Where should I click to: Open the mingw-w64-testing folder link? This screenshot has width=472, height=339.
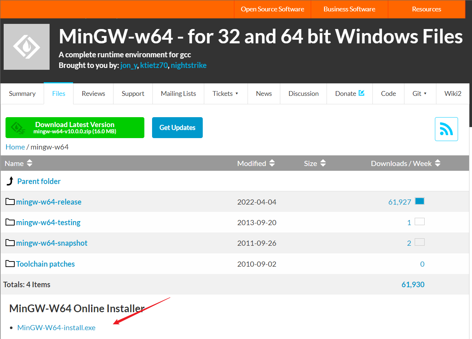click(x=48, y=222)
